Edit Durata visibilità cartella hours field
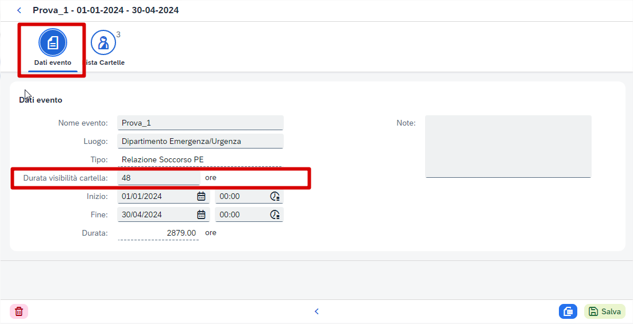 (159, 178)
